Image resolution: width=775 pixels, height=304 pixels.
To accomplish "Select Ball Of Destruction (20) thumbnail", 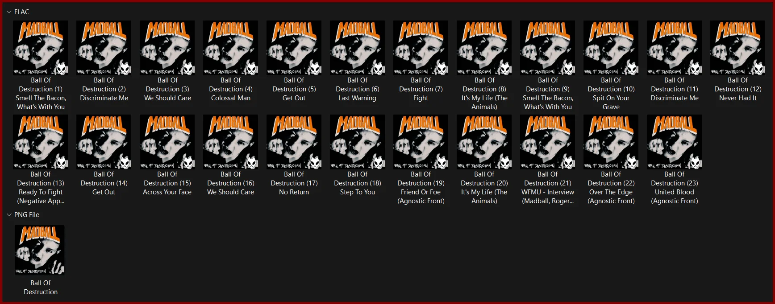I will point(484,142).
